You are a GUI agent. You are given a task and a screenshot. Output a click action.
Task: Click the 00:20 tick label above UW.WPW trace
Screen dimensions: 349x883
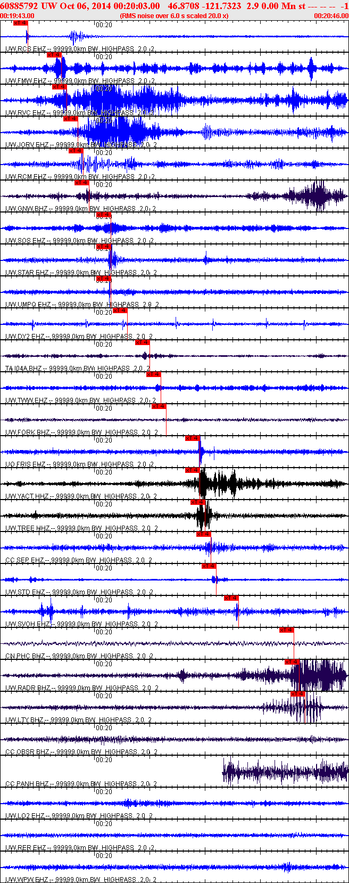click(x=104, y=856)
